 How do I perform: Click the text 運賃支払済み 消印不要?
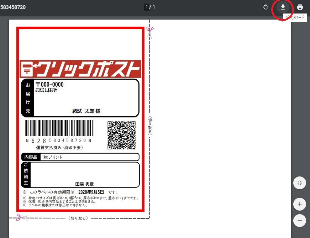pos(59,148)
